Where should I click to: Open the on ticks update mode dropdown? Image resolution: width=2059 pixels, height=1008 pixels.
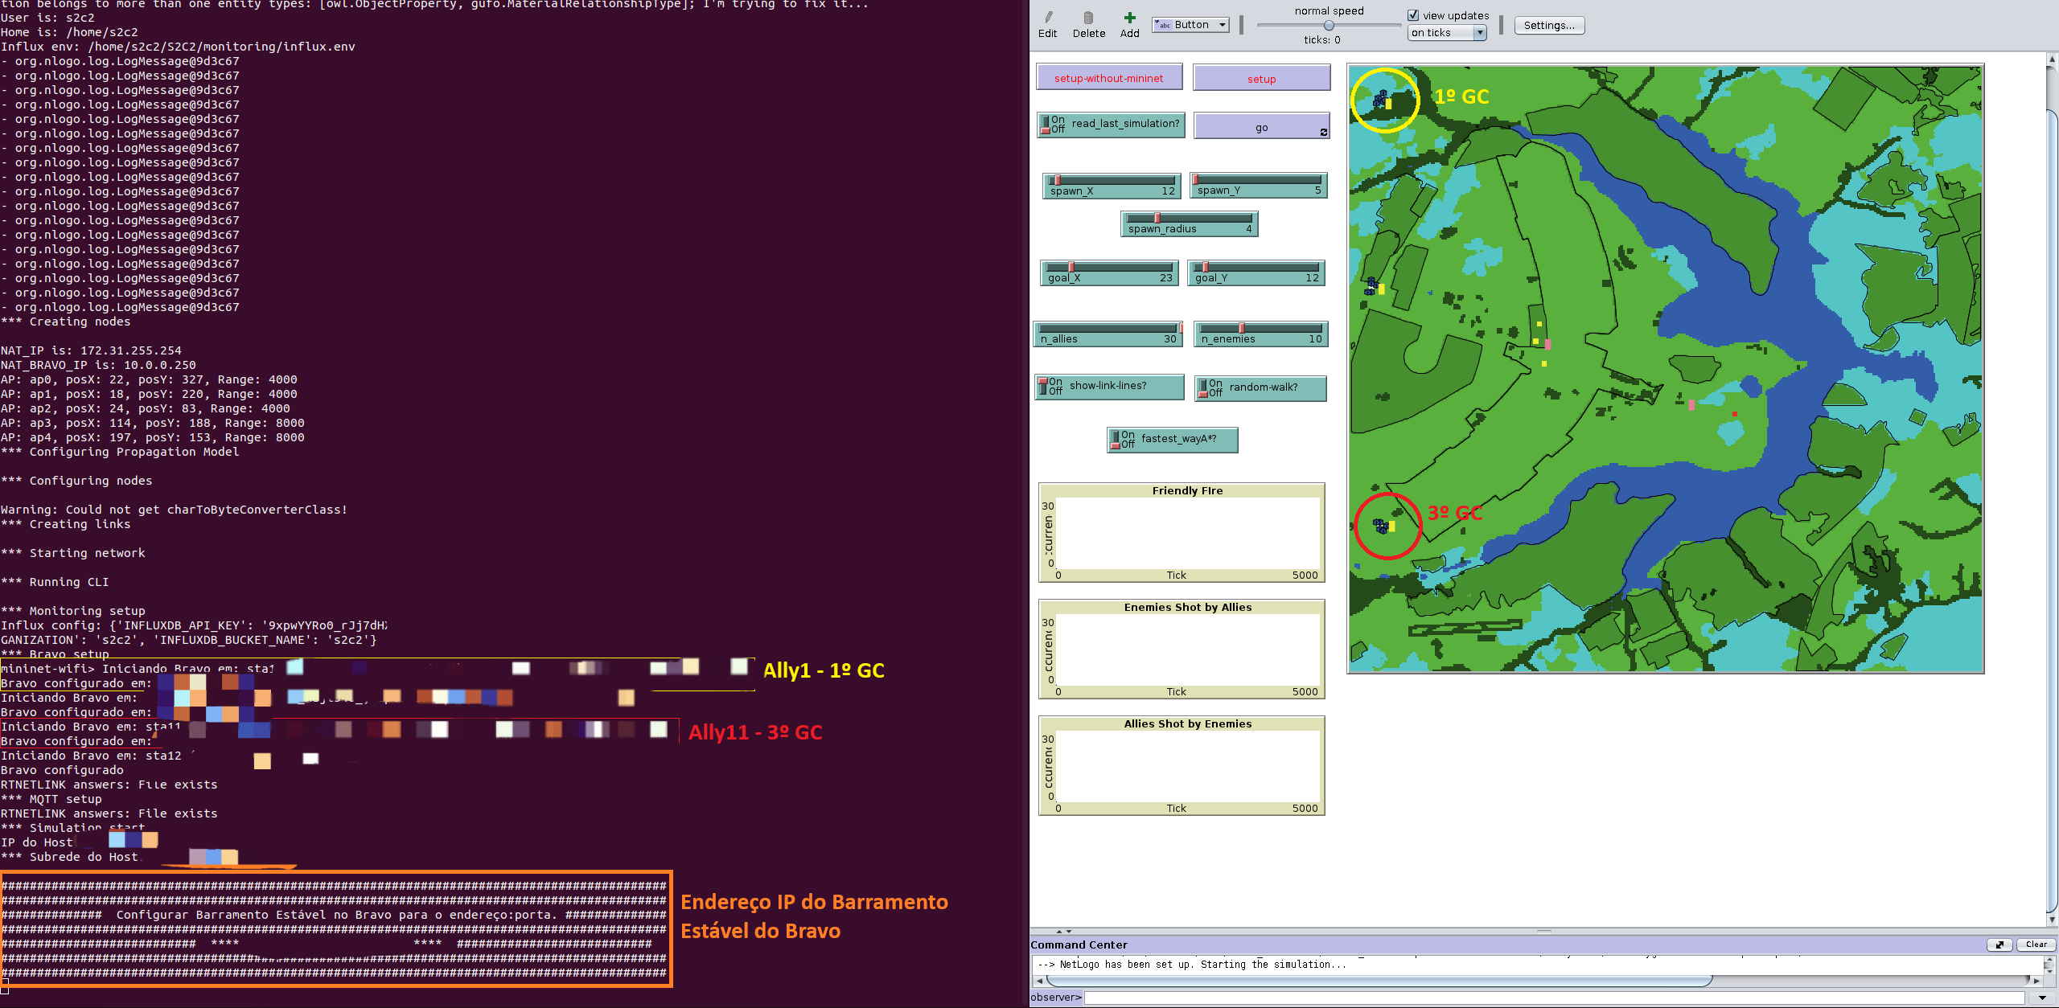point(1446,33)
